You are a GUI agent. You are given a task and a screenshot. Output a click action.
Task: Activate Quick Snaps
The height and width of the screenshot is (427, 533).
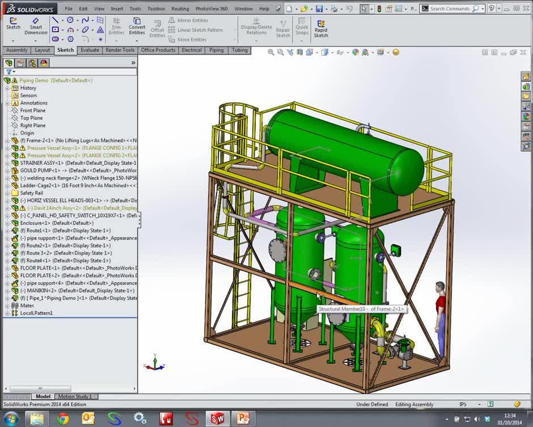302,26
